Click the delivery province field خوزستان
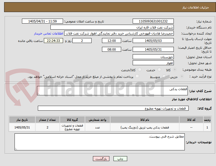This screenshot has width=216, height=166. [x=153, y=57]
